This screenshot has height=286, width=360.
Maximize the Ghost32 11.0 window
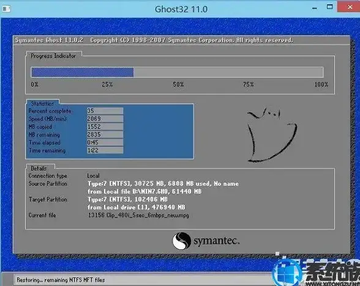(329, 7)
